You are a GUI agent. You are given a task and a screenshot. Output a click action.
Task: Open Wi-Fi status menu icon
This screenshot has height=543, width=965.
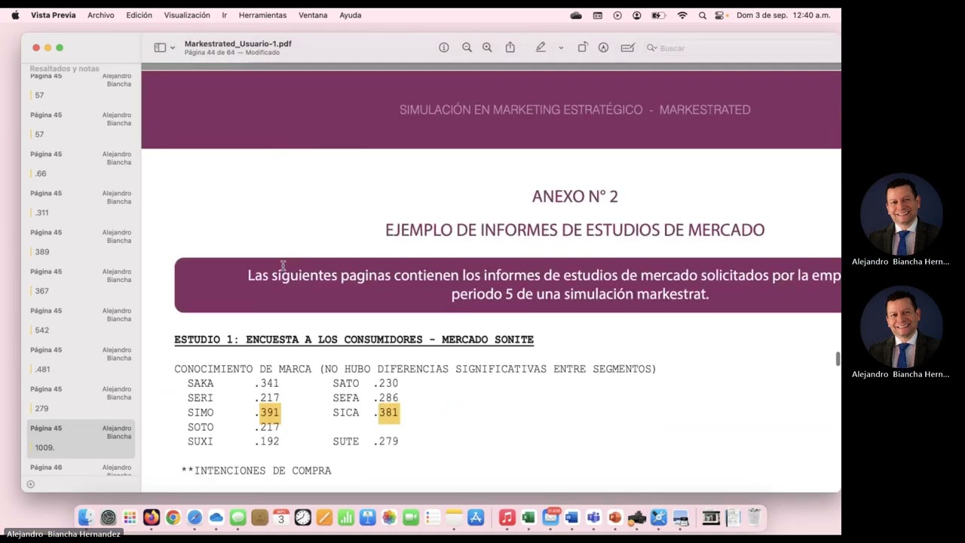[682, 15]
